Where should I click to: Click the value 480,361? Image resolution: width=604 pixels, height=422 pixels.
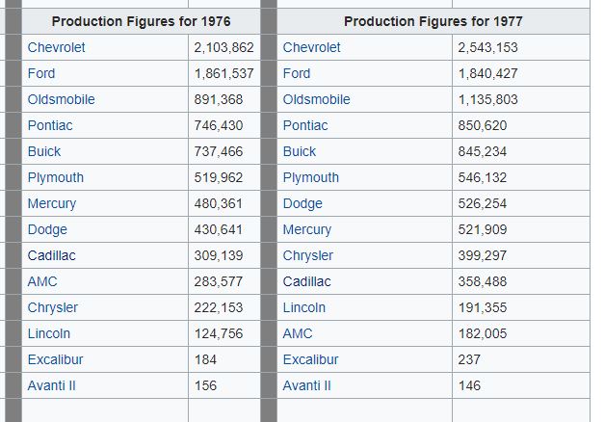point(219,203)
